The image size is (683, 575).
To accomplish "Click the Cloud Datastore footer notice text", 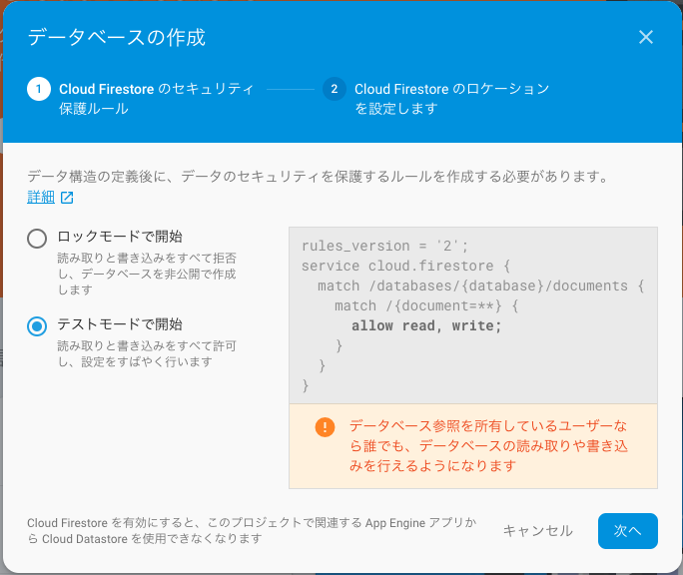I will [252, 530].
